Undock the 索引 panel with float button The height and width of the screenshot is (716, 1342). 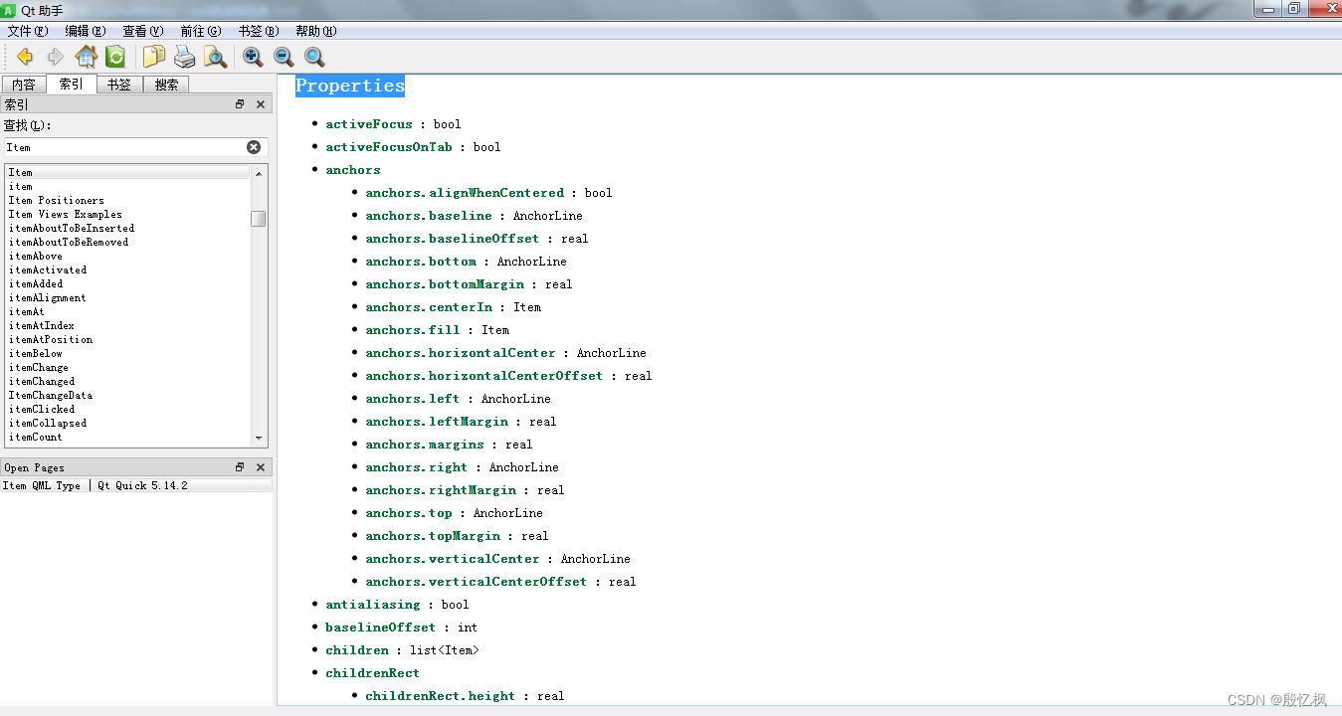pyautogui.click(x=239, y=103)
